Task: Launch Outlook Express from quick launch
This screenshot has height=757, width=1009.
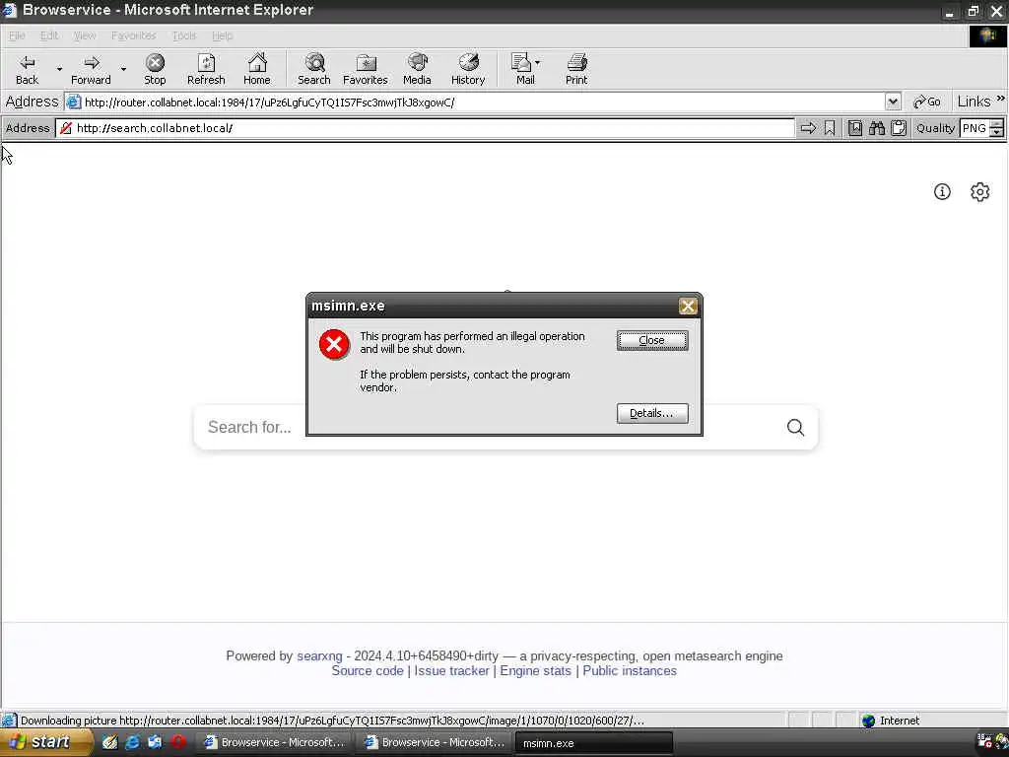Action: (x=155, y=742)
